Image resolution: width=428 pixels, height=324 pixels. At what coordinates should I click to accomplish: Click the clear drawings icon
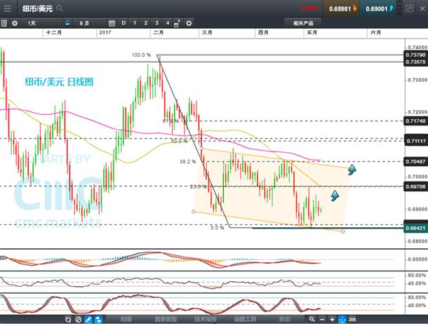pos(79,319)
